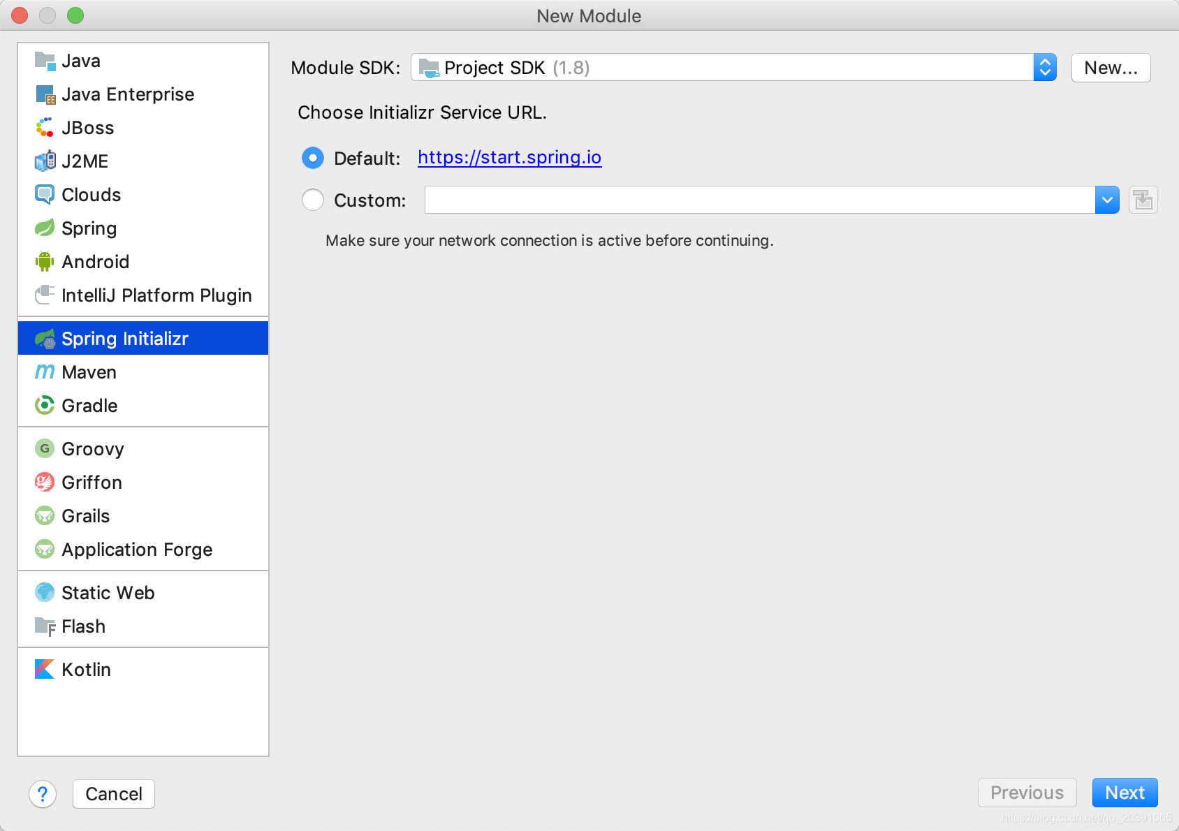Click the Spring Initializr icon
Image resolution: width=1179 pixels, height=831 pixels.
coord(45,339)
